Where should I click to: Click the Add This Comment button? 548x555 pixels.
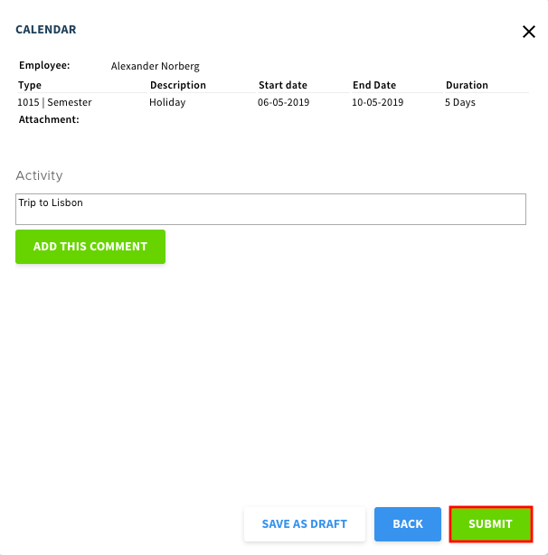coord(90,247)
